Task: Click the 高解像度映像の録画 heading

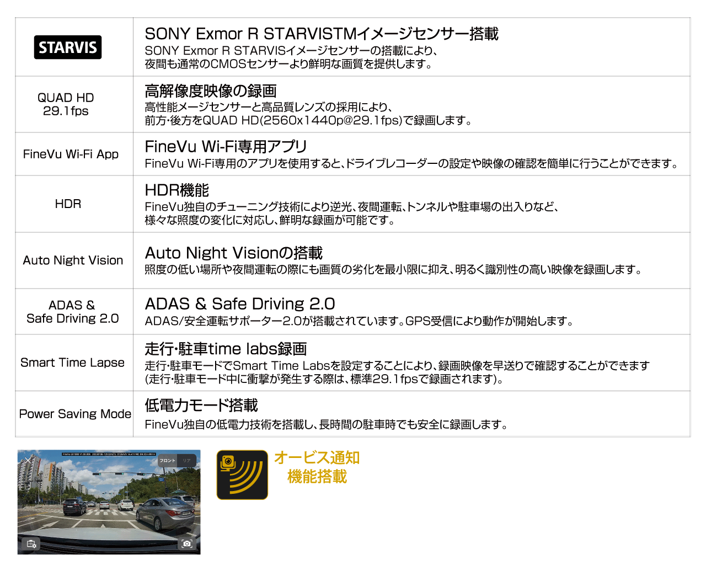Action: [211, 90]
